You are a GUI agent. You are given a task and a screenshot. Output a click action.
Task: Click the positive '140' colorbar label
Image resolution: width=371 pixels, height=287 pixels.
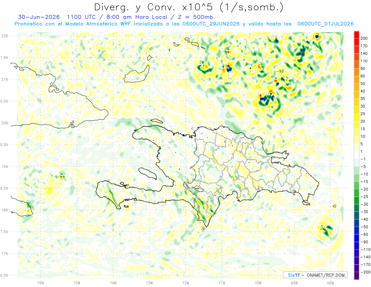(x=364, y=53)
